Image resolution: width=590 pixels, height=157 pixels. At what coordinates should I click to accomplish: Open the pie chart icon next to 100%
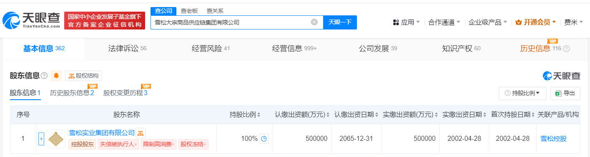(x=264, y=139)
